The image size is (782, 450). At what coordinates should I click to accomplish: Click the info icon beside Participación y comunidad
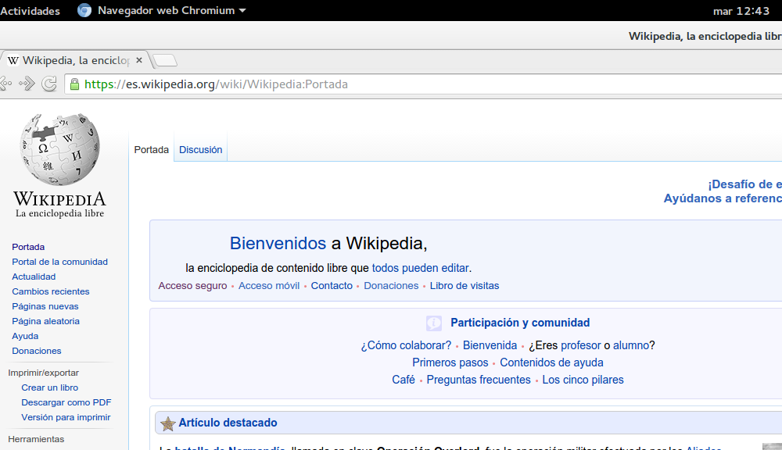[434, 323]
